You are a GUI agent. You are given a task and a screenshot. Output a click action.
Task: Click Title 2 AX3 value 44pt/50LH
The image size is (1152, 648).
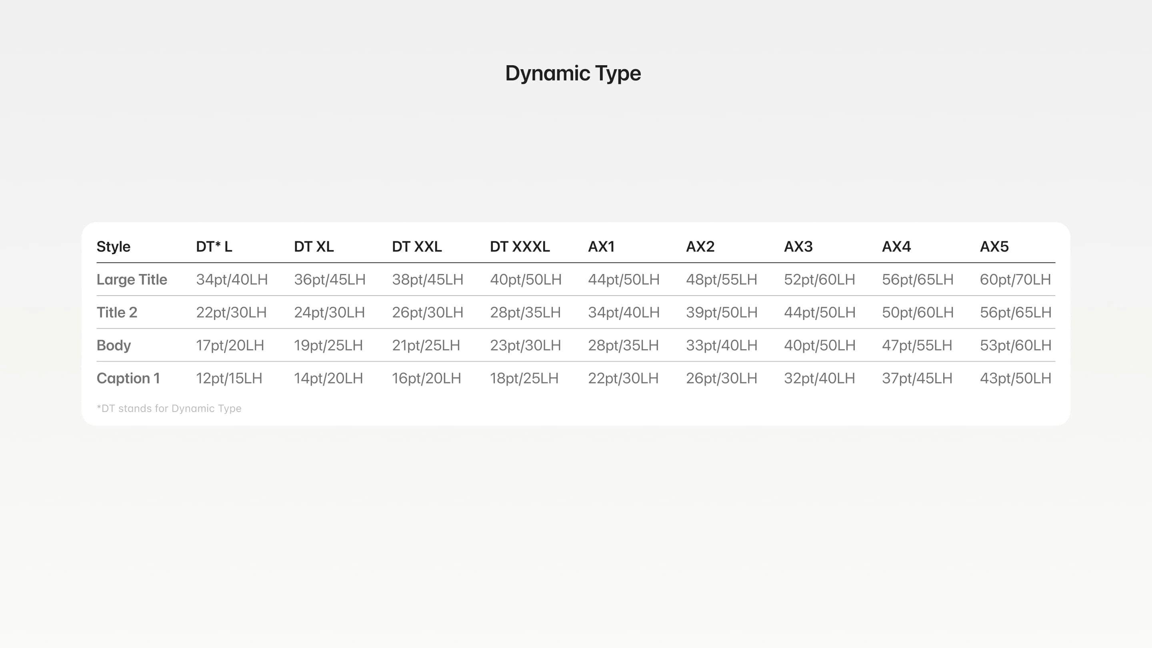[820, 312]
